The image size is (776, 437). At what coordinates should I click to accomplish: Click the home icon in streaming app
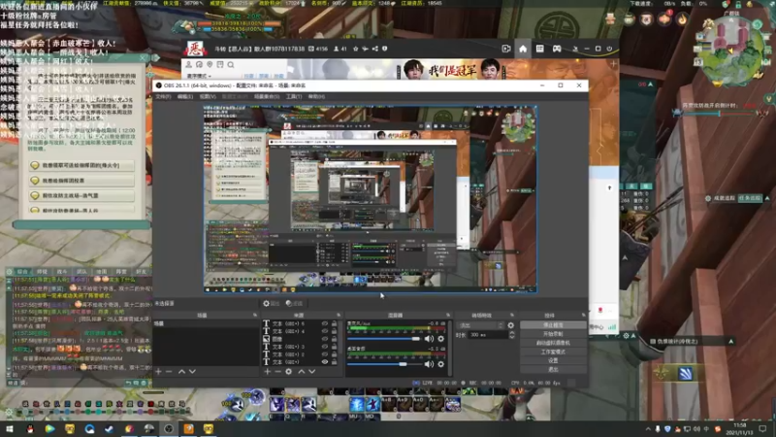tap(523, 49)
